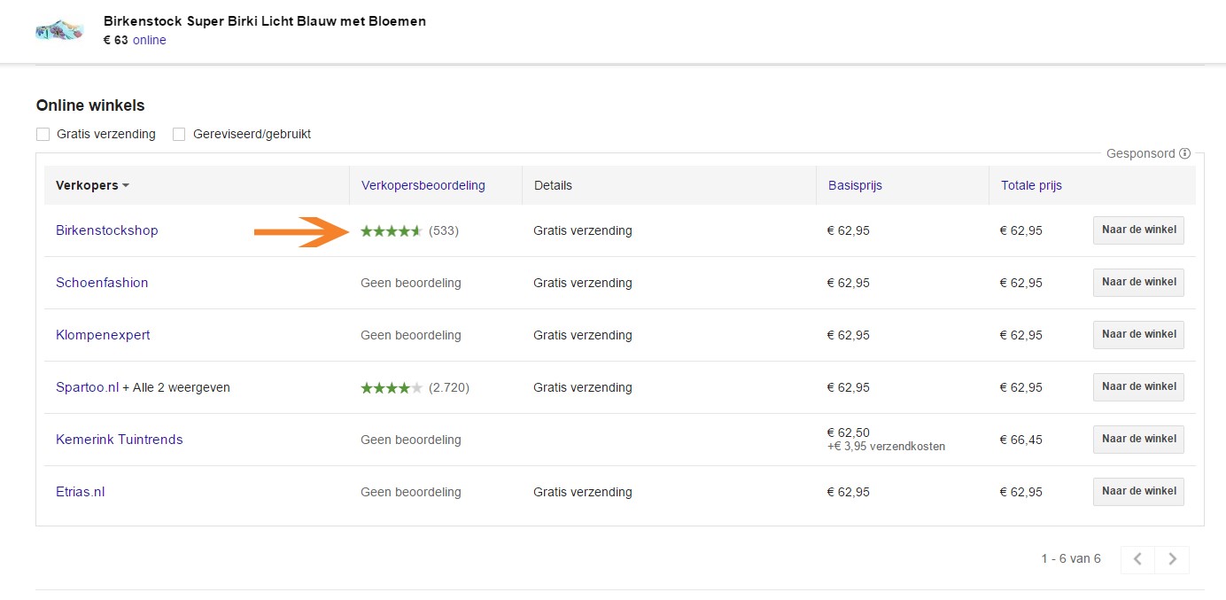Select 'Geen beoordeling' in Etrias.nl row
The width and height of the screenshot is (1226, 600).
(411, 492)
